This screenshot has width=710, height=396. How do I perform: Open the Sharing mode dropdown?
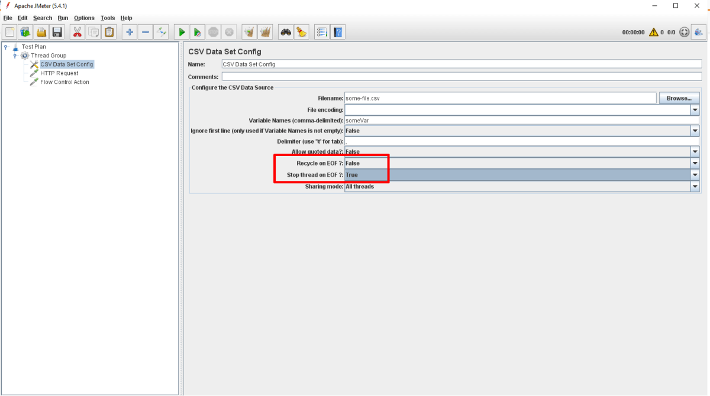coord(695,186)
